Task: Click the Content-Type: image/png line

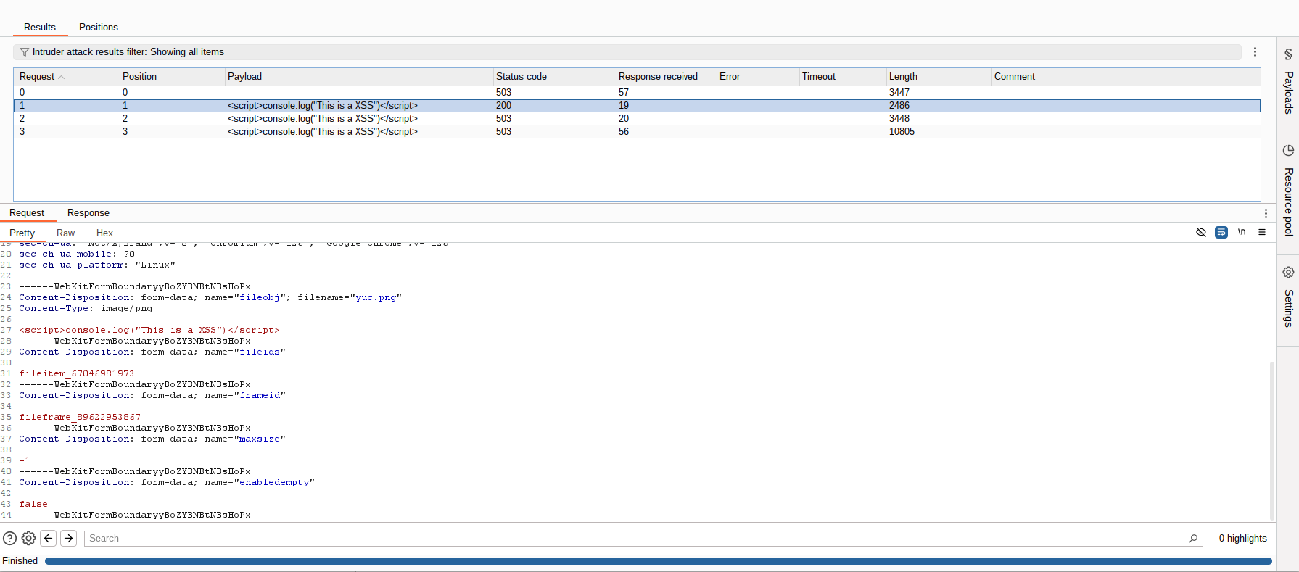Action: click(x=86, y=309)
